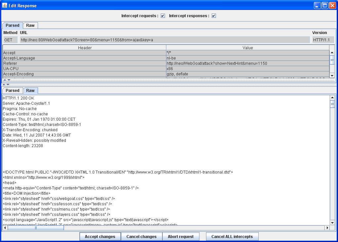338x242 pixels.
Task: Click the horizontal scrollbar thumb in response pane
Action: tap(36, 228)
